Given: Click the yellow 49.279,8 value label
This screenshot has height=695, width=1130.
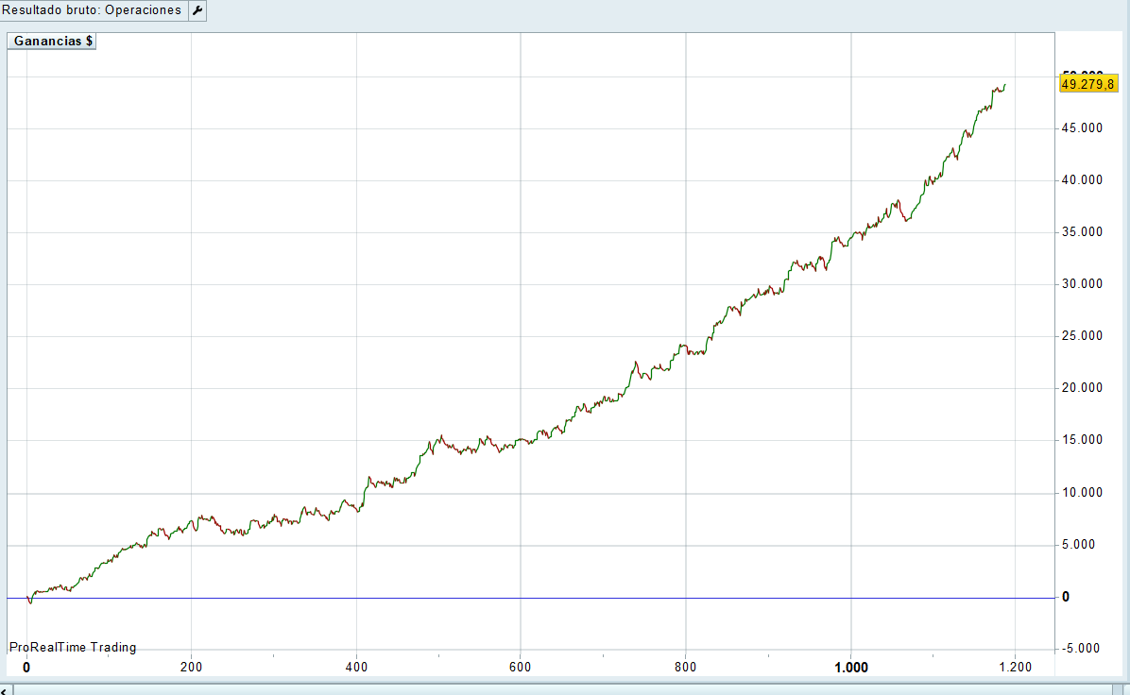Looking at the screenshot, I should (1087, 84).
